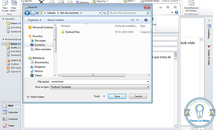The height and width of the screenshot is (130, 220).
Task: Click Send/Receive All Folders in Outlook
Action: 191,7
